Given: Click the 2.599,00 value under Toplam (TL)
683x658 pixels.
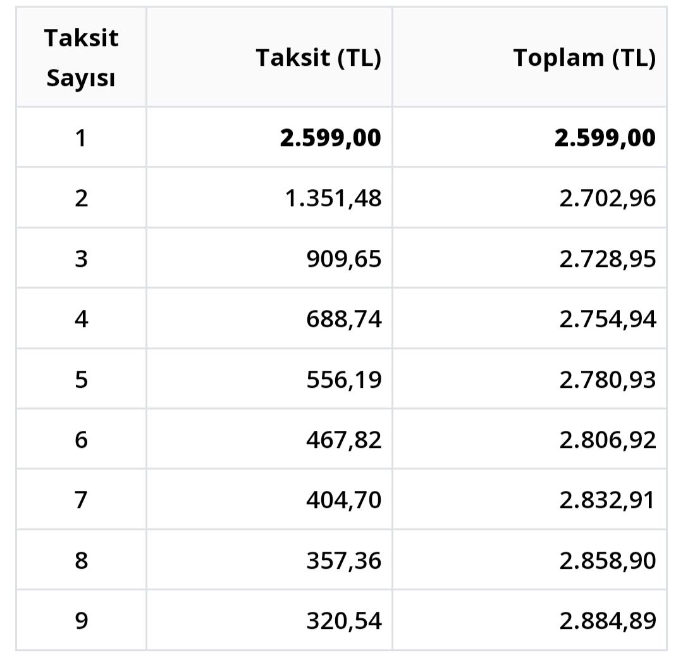Looking at the screenshot, I should pyautogui.click(x=605, y=138).
